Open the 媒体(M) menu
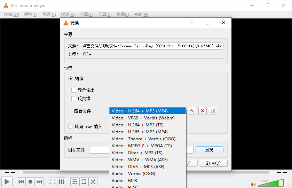This screenshot has height=188, width=292. click(11, 14)
